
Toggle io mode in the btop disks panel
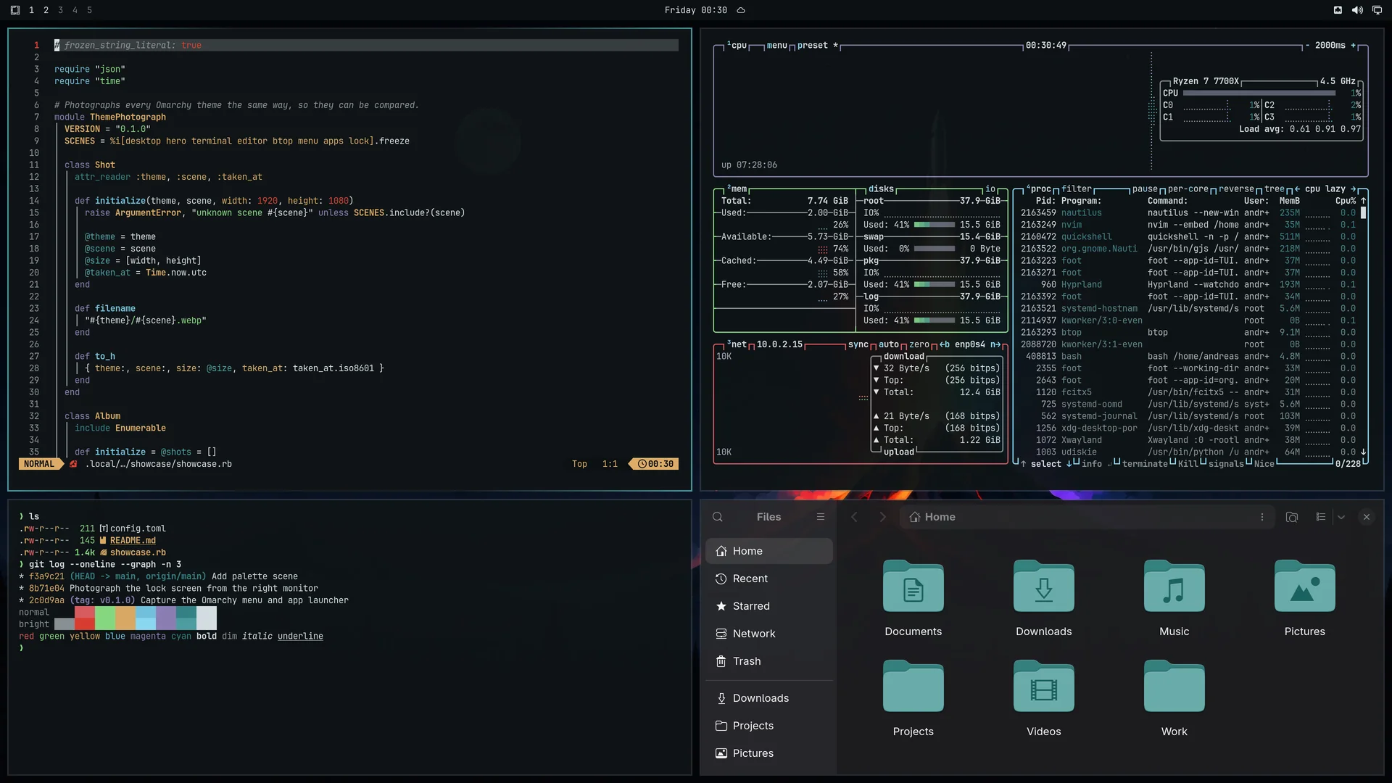click(x=990, y=188)
